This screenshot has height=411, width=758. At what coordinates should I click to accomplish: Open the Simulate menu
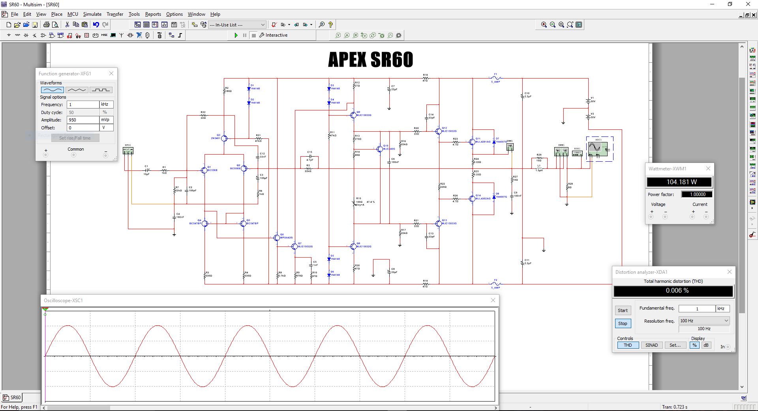tap(92, 14)
